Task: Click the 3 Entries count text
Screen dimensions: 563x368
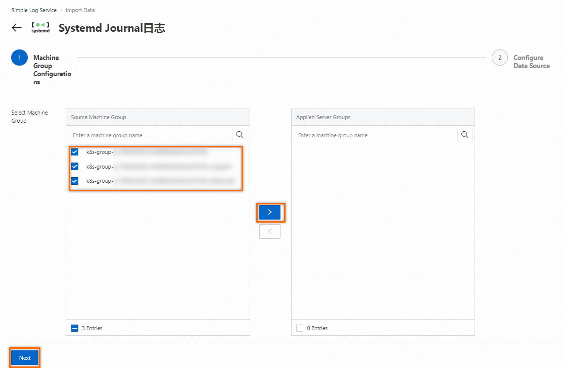Action: (x=92, y=328)
